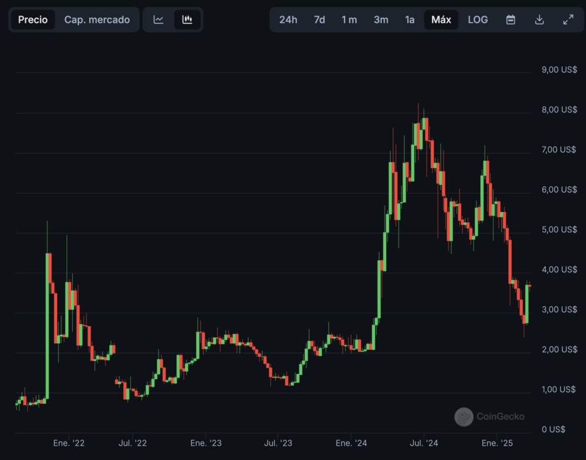The height and width of the screenshot is (460, 586).
Task: Click the Jul. '23 date label
Action: 278,443
